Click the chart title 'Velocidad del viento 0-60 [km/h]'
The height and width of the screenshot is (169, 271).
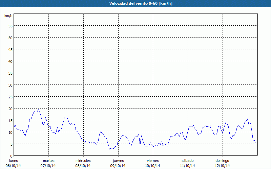coord(135,4)
